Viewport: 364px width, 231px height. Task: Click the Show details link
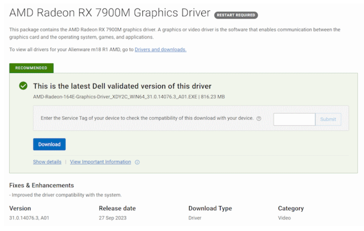(x=47, y=162)
